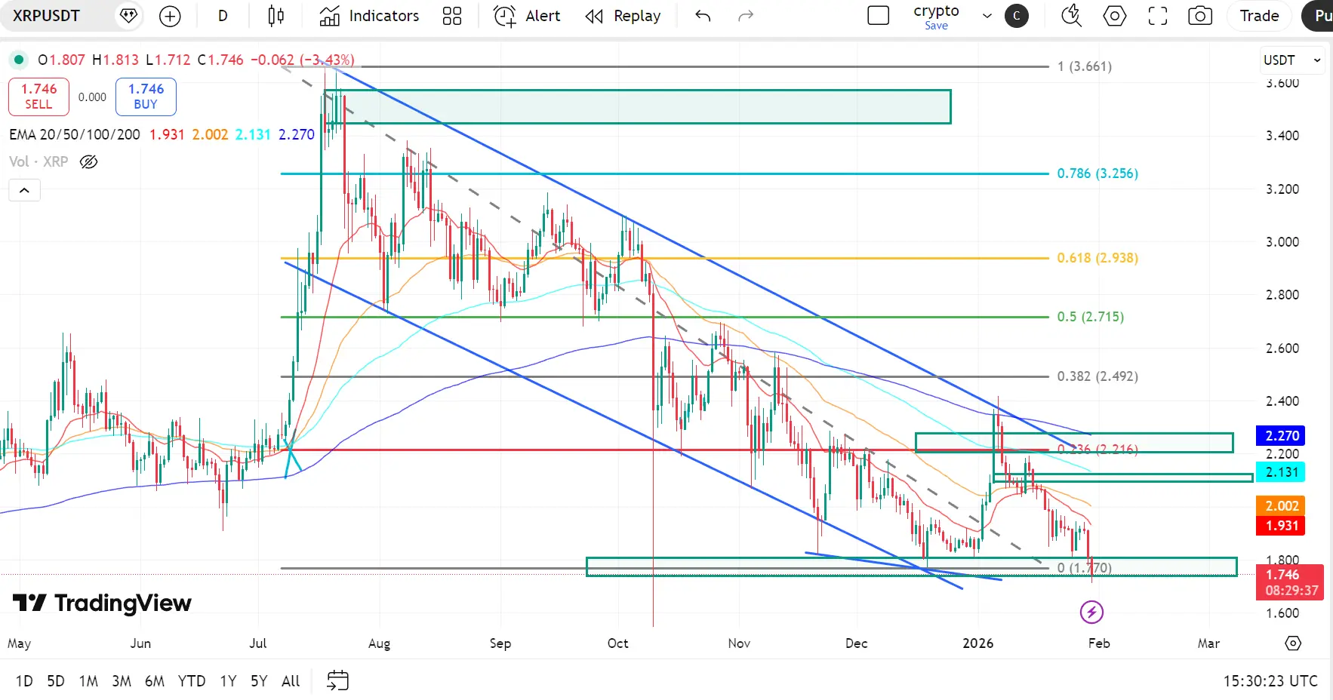Click the EMA 200 value 2.270 in legend
Screen dimensions: 1333x700
297,134
